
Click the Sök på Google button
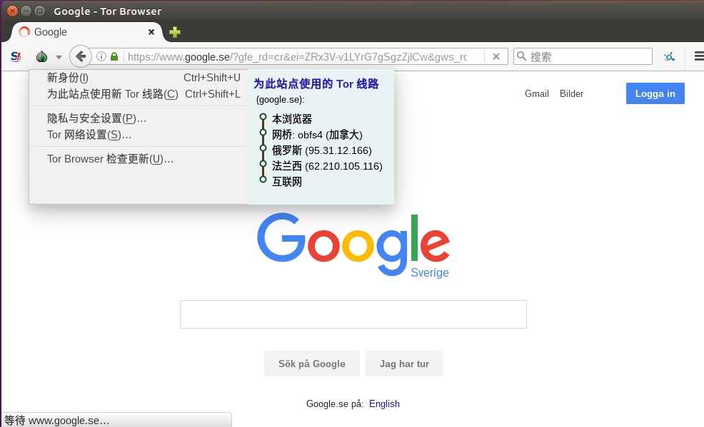click(311, 364)
